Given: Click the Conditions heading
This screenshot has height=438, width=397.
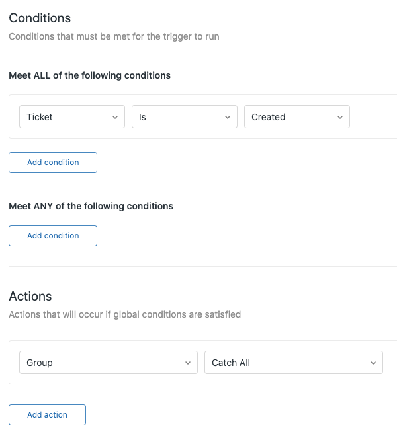Looking at the screenshot, I should pyautogui.click(x=40, y=18).
